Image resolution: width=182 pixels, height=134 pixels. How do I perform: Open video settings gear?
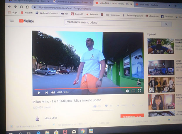click(x=127, y=91)
